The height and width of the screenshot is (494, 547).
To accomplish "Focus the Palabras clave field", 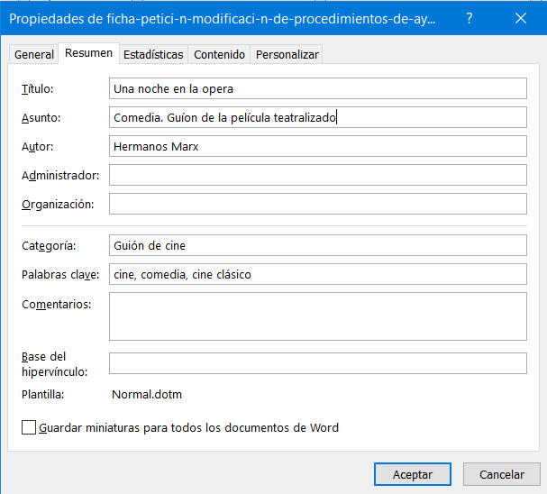I will (317, 274).
